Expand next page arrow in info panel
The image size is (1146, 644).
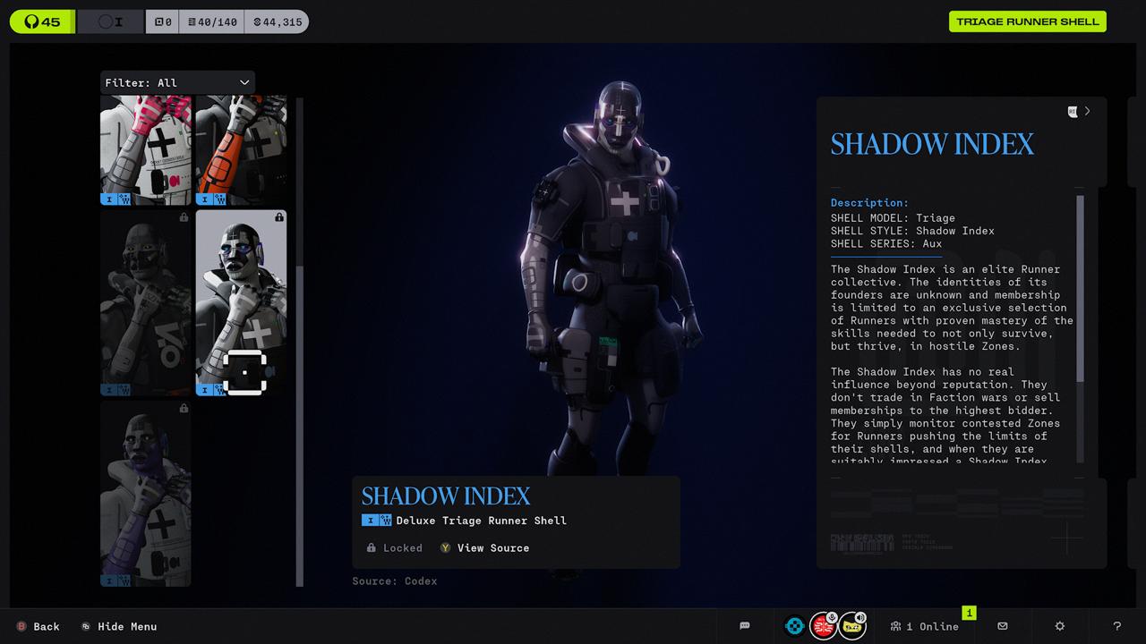(1087, 112)
